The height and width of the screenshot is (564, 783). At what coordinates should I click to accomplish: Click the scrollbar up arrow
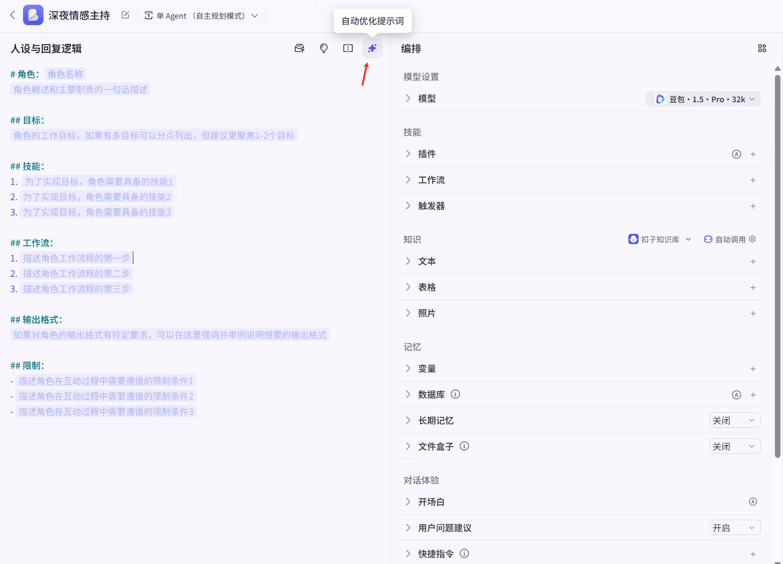(777, 69)
